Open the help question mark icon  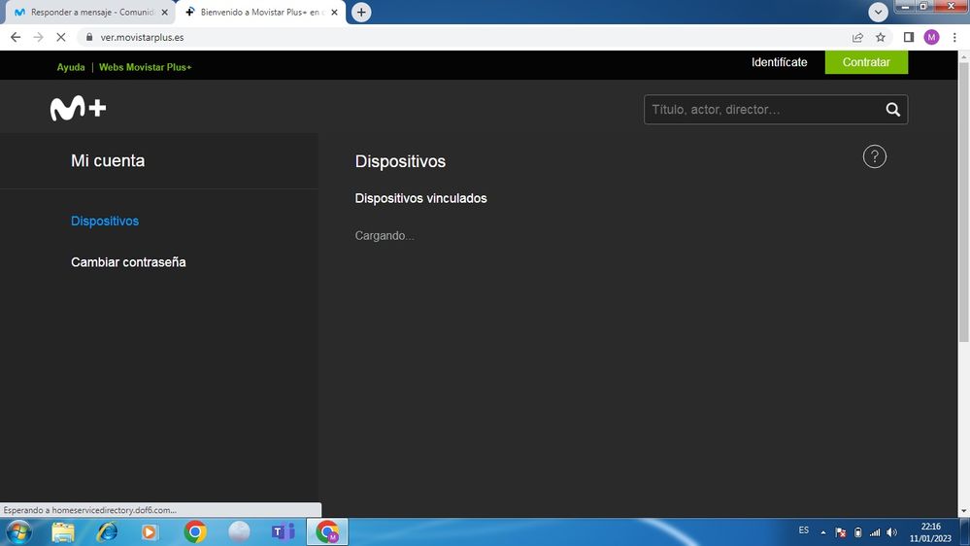pos(874,156)
